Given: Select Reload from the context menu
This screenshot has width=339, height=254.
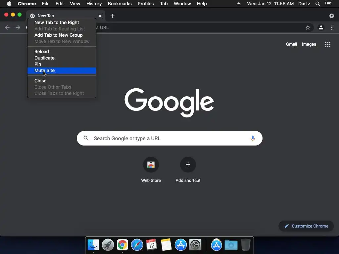Looking at the screenshot, I should click(x=62, y=52).
